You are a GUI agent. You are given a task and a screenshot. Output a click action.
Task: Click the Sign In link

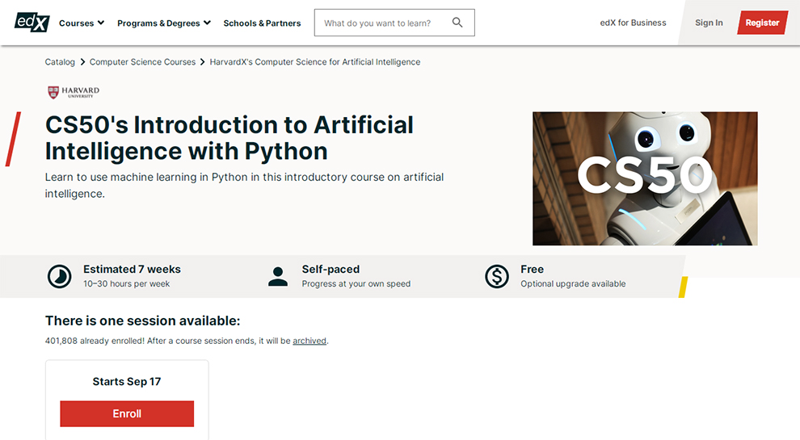pos(709,23)
